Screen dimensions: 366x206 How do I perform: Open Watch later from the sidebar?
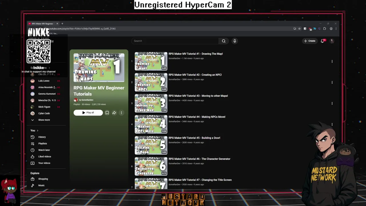pyautogui.click(x=44, y=150)
